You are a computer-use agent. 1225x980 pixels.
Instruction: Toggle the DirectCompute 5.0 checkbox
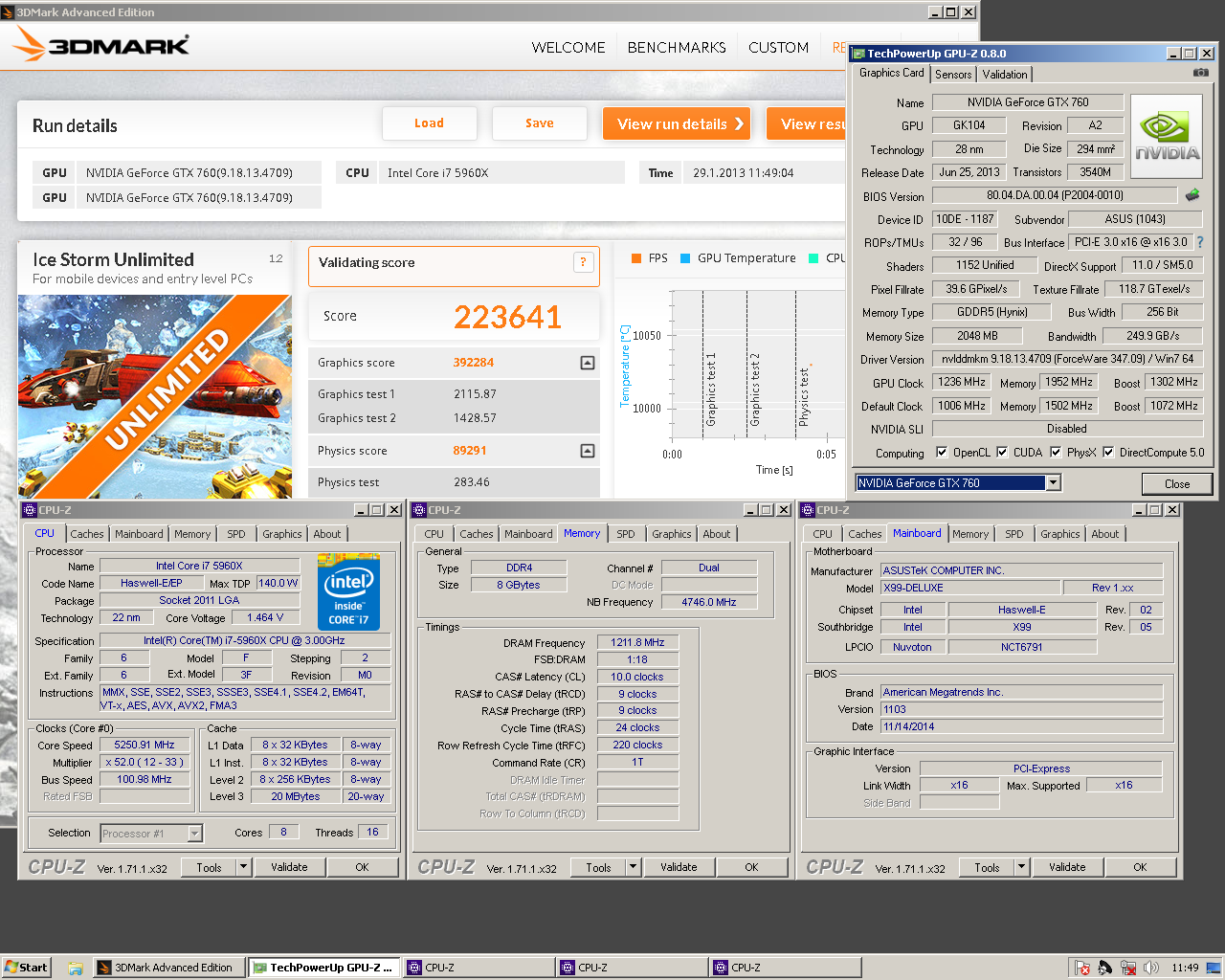1108,453
